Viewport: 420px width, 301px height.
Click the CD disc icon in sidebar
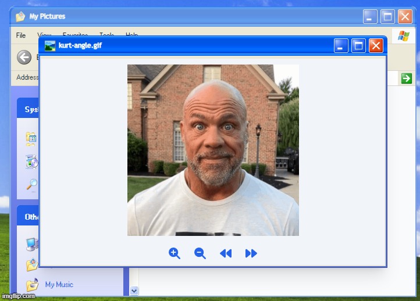[x=31, y=162]
